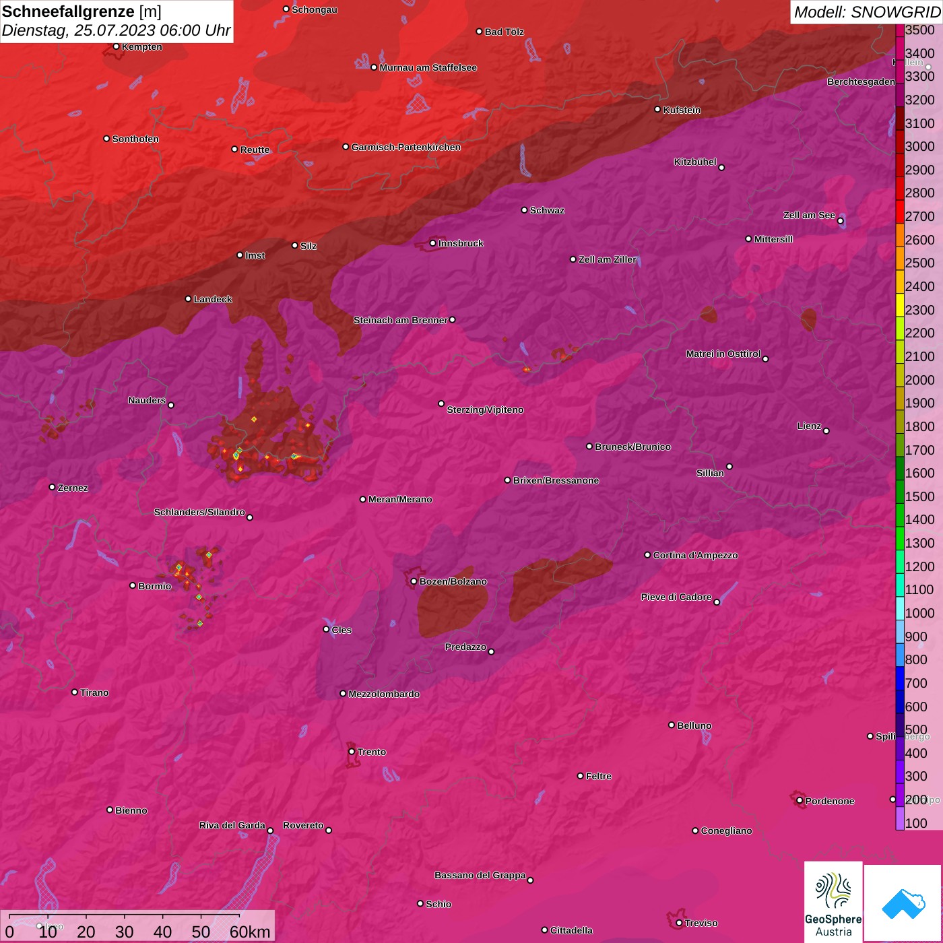Click the Belluno location dot

point(672,725)
